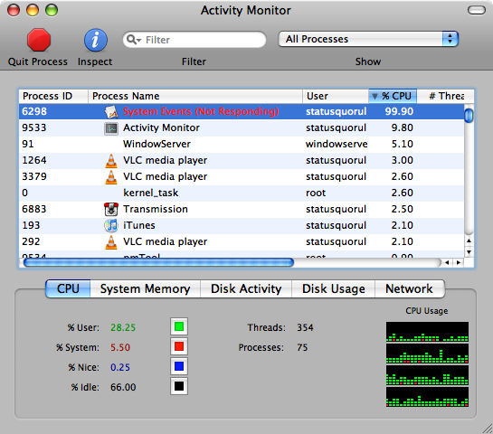The width and height of the screenshot is (493, 434).
Task: Click the root user of kernel_task
Action: (x=316, y=193)
